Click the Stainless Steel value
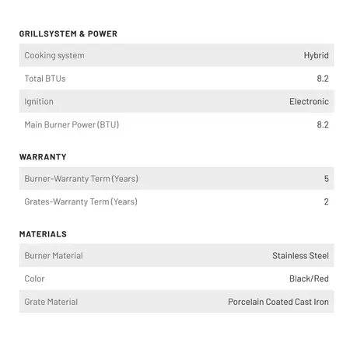Image resolution: width=350 pixels, height=350 pixels. 300,256
